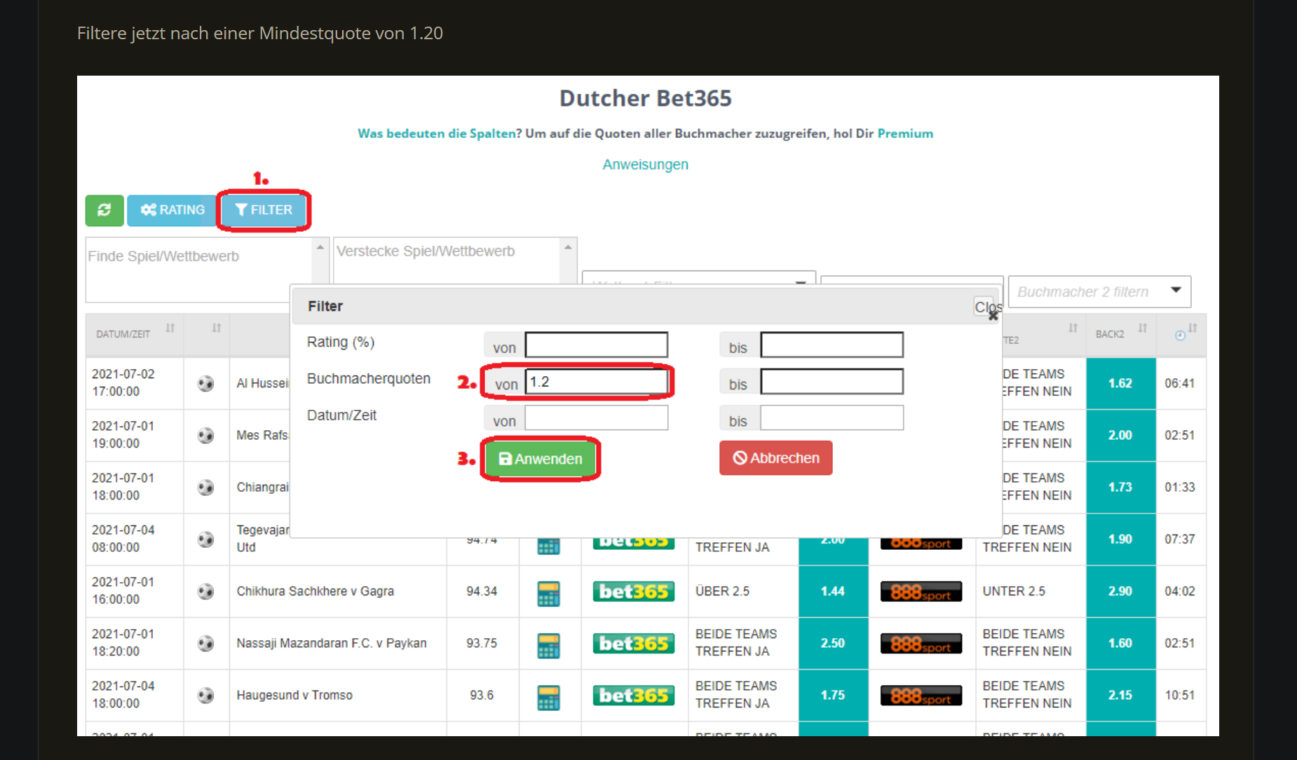Open calculator for Haugesund v Tromso
Screen dimensions: 1297x760
(x=549, y=697)
